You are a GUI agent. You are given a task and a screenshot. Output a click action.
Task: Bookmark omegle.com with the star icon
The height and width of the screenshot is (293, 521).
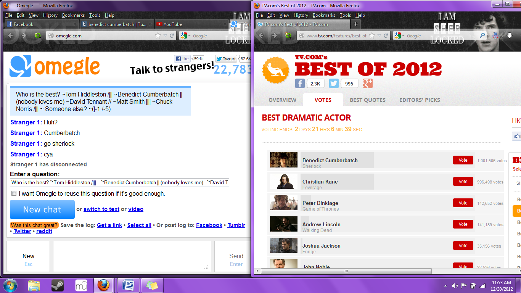(x=158, y=35)
